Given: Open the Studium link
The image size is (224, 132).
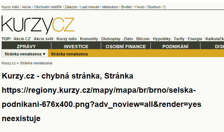Looking at the screenshot, I should coord(154,7).
